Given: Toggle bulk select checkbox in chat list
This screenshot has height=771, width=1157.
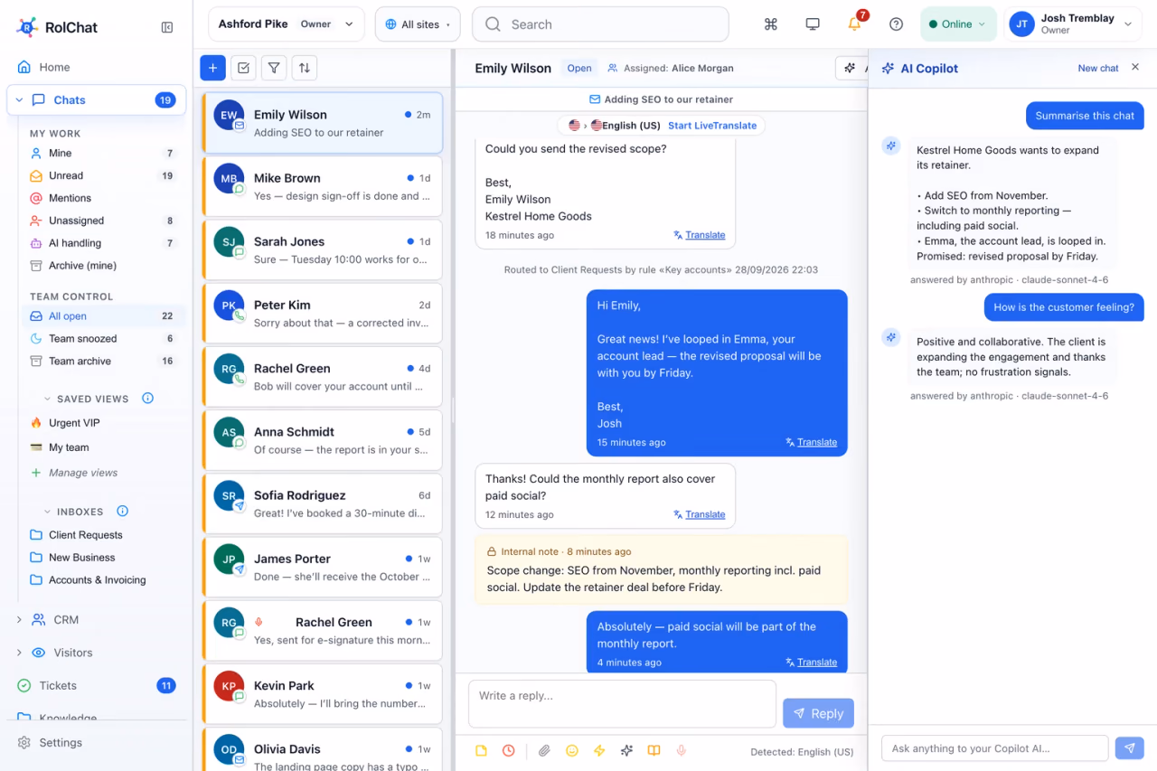Looking at the screenshot, I should point(243,68).
